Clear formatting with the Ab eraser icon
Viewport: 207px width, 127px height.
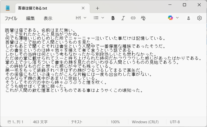(x=143, y=18)
